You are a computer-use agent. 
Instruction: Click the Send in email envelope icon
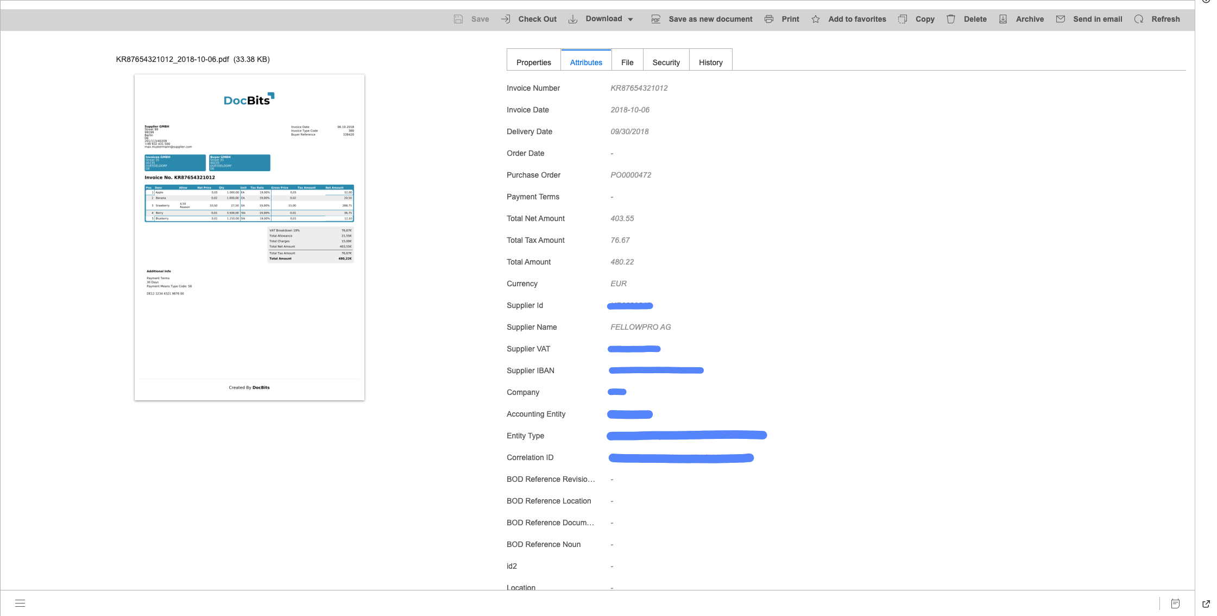point(1061,19)
